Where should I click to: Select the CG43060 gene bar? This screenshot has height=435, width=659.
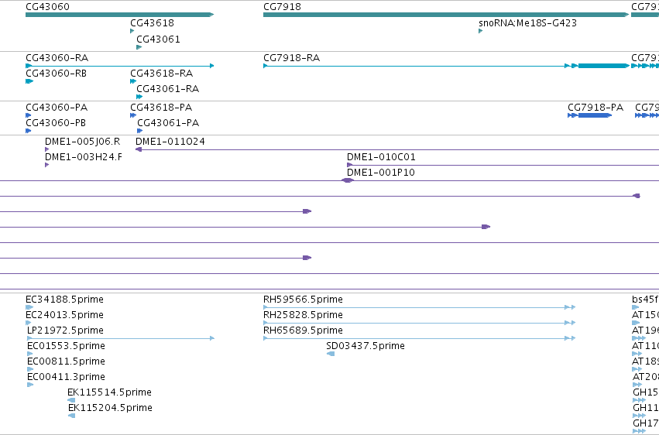[x=120, y=15]
